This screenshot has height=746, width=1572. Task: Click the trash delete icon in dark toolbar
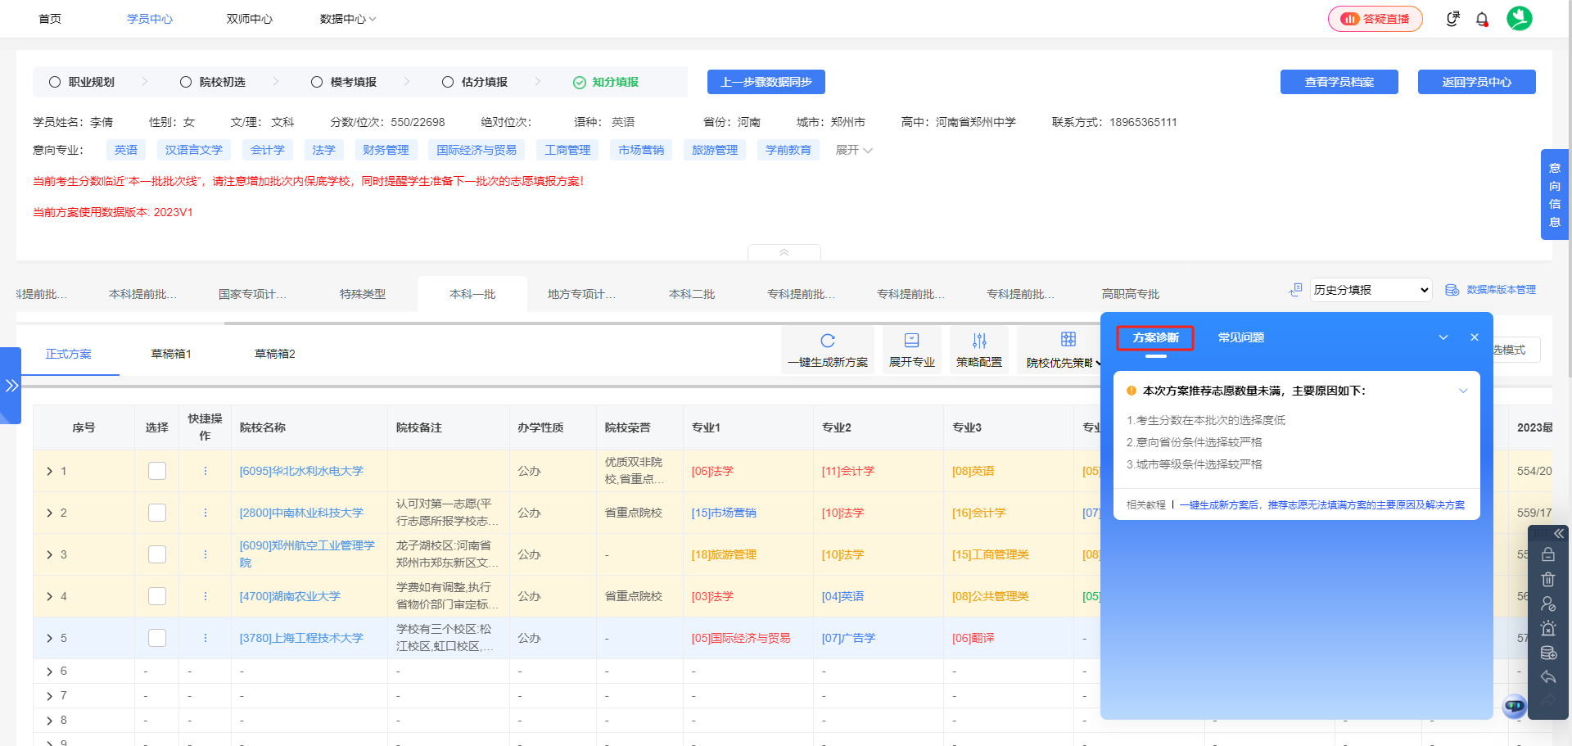1548,579
